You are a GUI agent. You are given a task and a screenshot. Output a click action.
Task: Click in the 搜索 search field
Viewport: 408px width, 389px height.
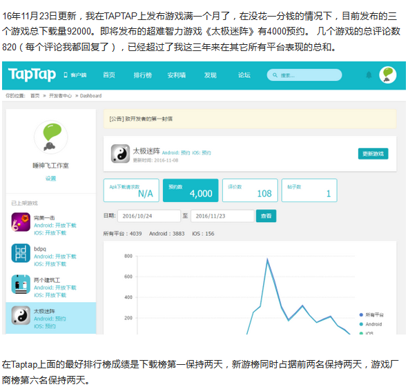(x=304, y=75)
